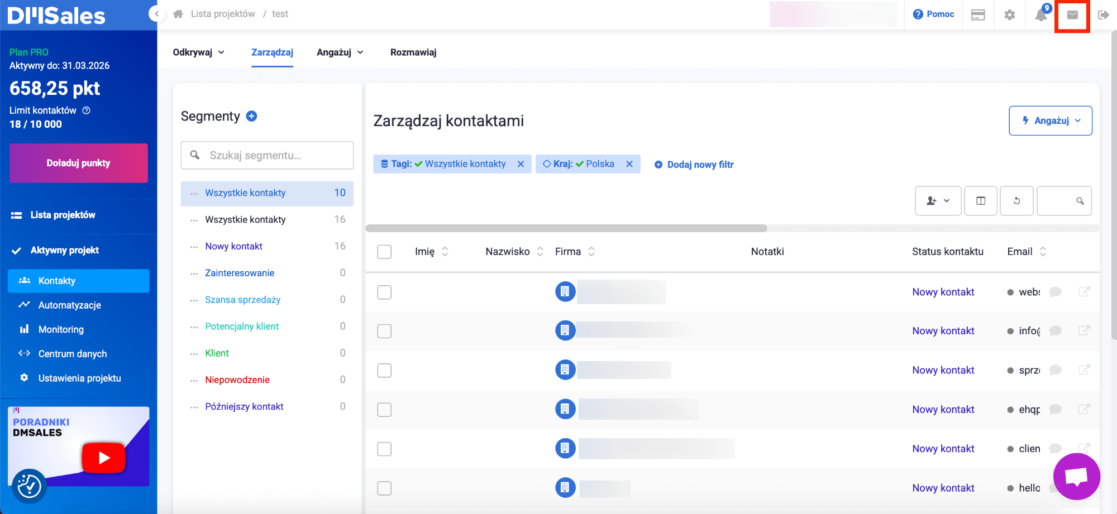Switch to the Rozmawiaj tab
Screen dimensions: 1117x514
point(413,52)
